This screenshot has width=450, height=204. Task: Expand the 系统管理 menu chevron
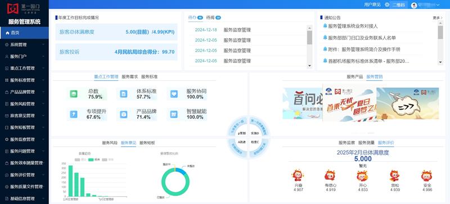coord(43,45)
